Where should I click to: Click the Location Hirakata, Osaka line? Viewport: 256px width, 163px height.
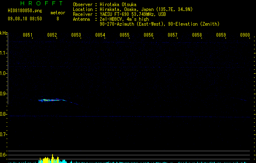tap(133, 9)
